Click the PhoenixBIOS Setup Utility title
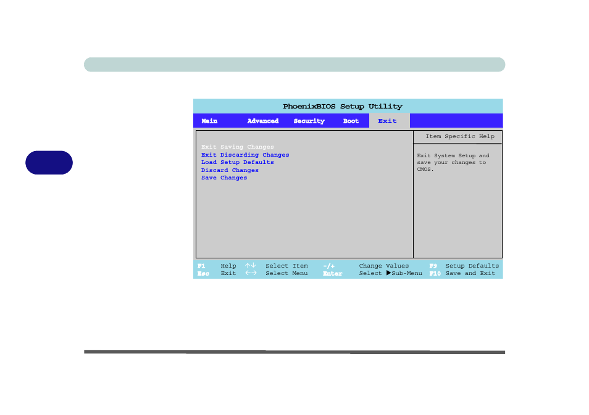Viewport: 589px width, 415px height. tap(343, 106)
